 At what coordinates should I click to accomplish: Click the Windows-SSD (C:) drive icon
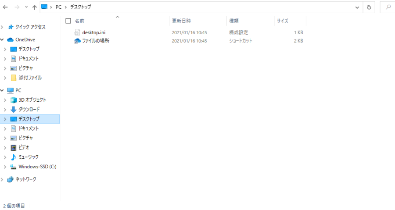(x=13, y=167)
